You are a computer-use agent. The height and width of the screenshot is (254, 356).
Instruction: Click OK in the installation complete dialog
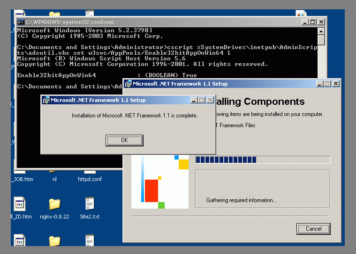(124, 140)
